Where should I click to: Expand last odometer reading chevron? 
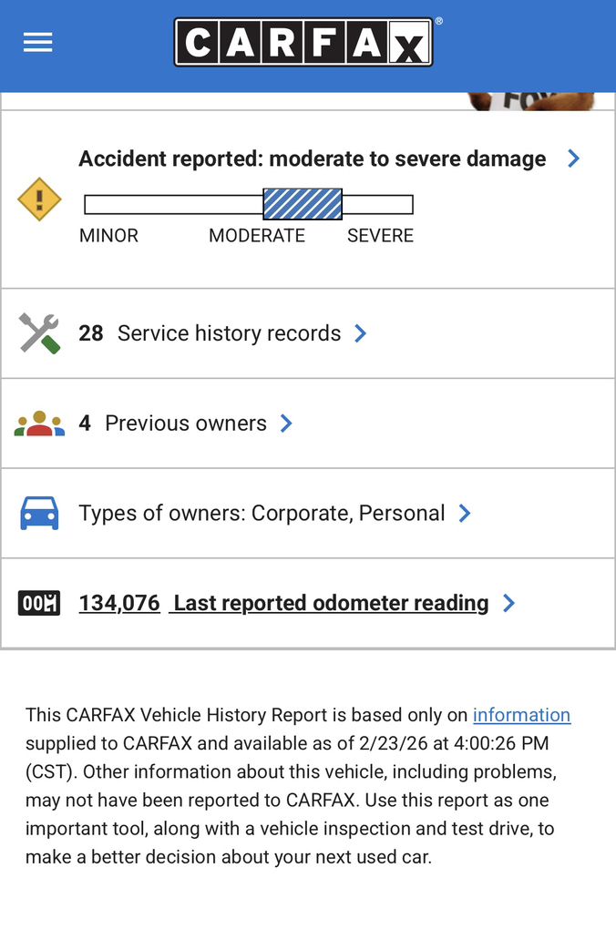click(x=508, y=603)
